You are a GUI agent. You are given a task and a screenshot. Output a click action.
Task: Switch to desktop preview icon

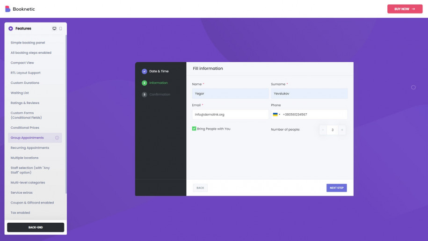[x=54, y=29]
